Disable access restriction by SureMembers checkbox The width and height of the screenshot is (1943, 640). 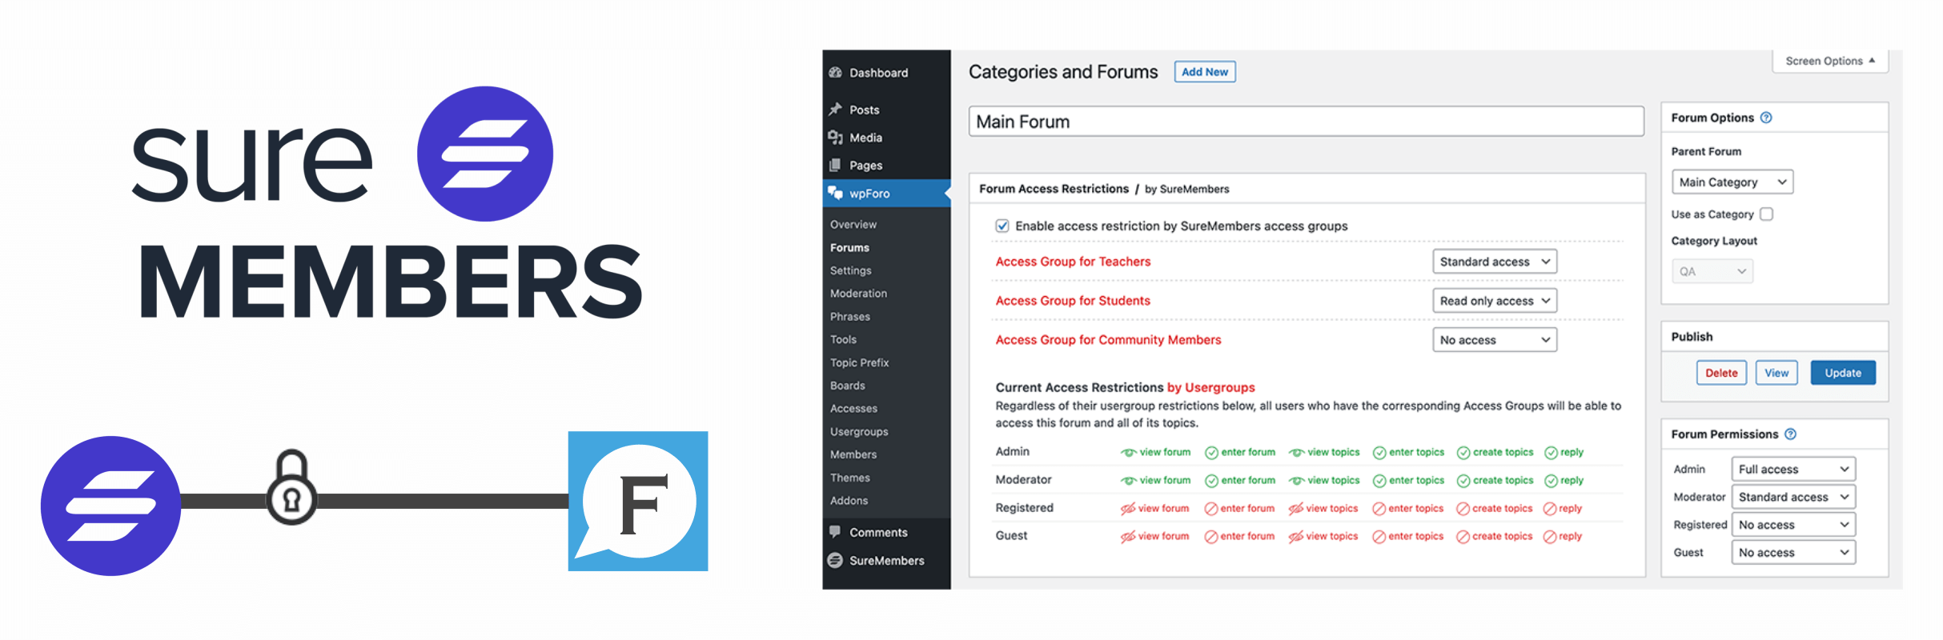1002,226
